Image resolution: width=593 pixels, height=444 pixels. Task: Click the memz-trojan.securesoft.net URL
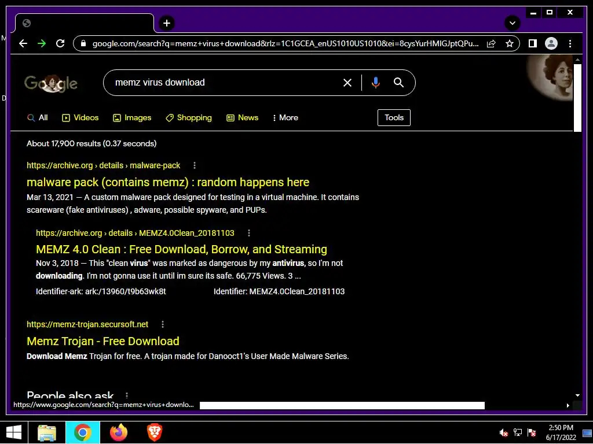coord(87,324)
